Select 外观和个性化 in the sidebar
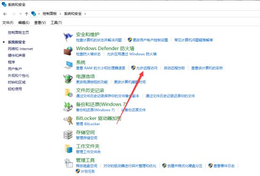Screen dimensions: 260x176 [18, 76]
